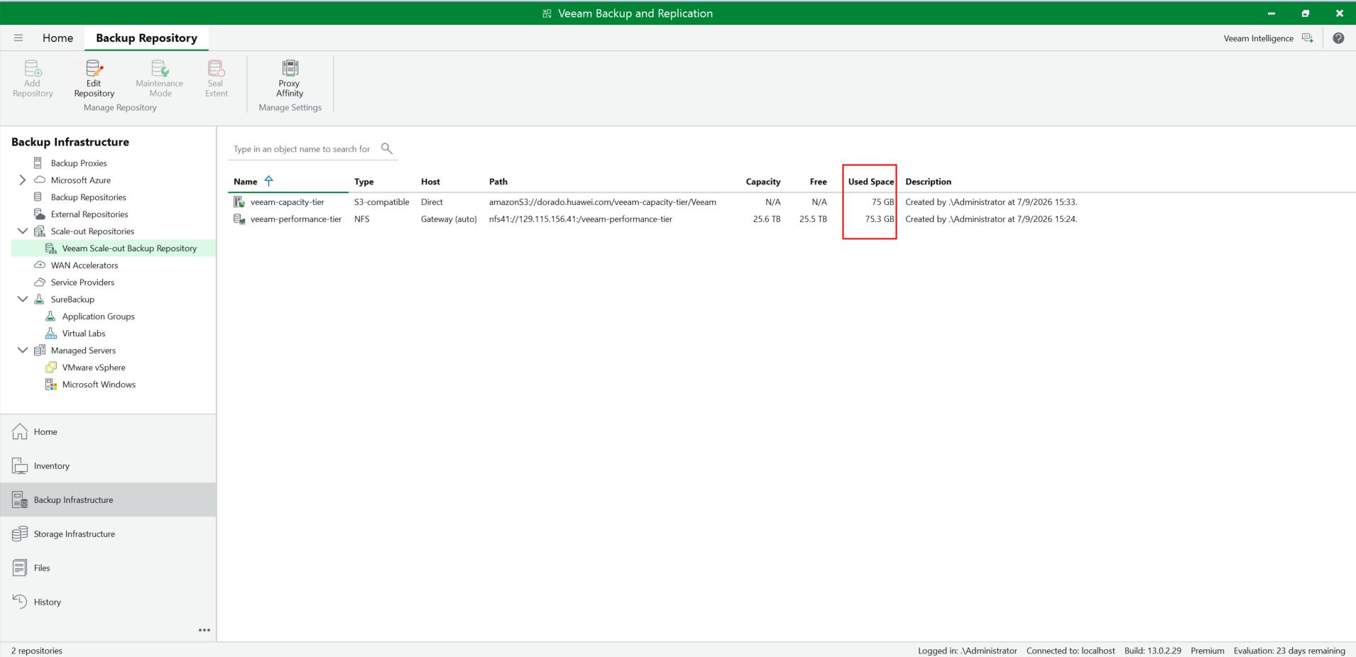The image size is (1356, 657).
Task: Click the 2 repositories status bar text
Action: [x=37, y=651]
